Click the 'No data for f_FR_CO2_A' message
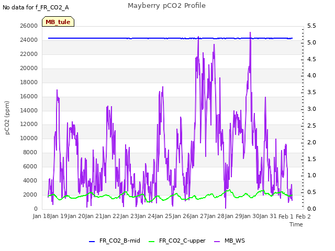 click(36, 7)
